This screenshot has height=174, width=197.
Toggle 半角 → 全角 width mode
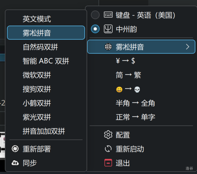pyautogui.click(x=135, y=103)
